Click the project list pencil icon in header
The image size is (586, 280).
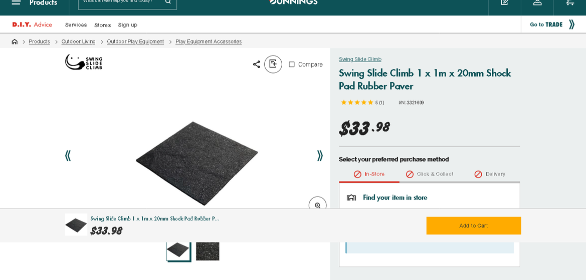point(505,2)
